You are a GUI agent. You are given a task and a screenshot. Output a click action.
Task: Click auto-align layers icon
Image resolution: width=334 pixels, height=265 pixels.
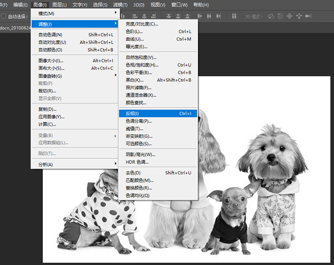click(234, 16)
